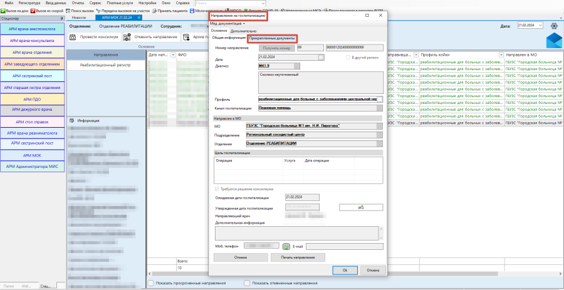Open the settings gear near the date

click(553, 26)
